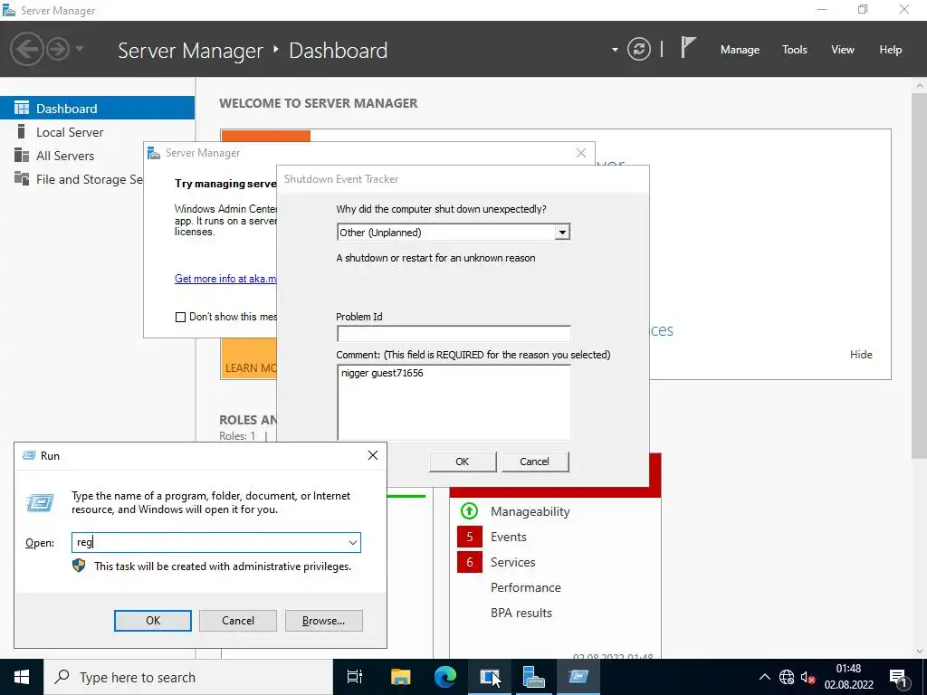The height and width of the screenshot is (695, 927).
Task: Open the taskbar clock and date
Action: pos(849,677)
